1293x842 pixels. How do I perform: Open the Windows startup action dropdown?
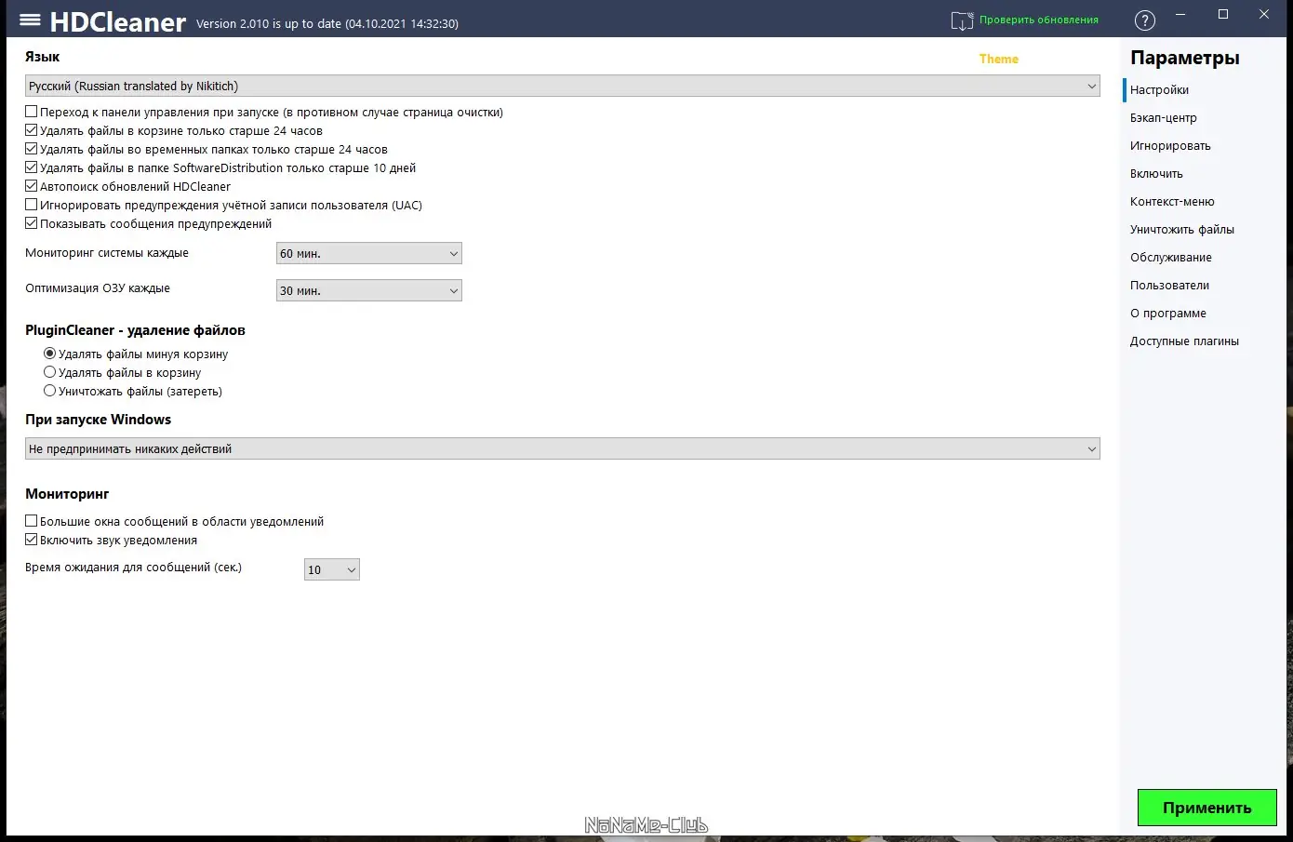(562, 448)
